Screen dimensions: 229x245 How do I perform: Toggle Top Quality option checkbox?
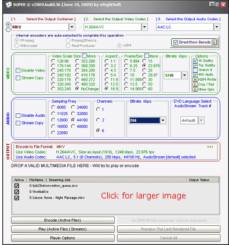coord(195,66)
